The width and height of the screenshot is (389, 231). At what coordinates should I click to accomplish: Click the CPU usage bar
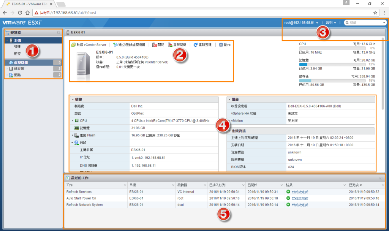click(x=332, y=48)
